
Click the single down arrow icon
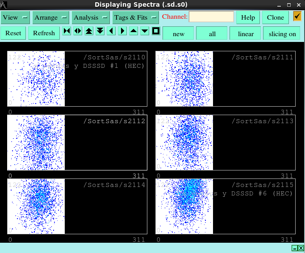click(x=145, y=31)
